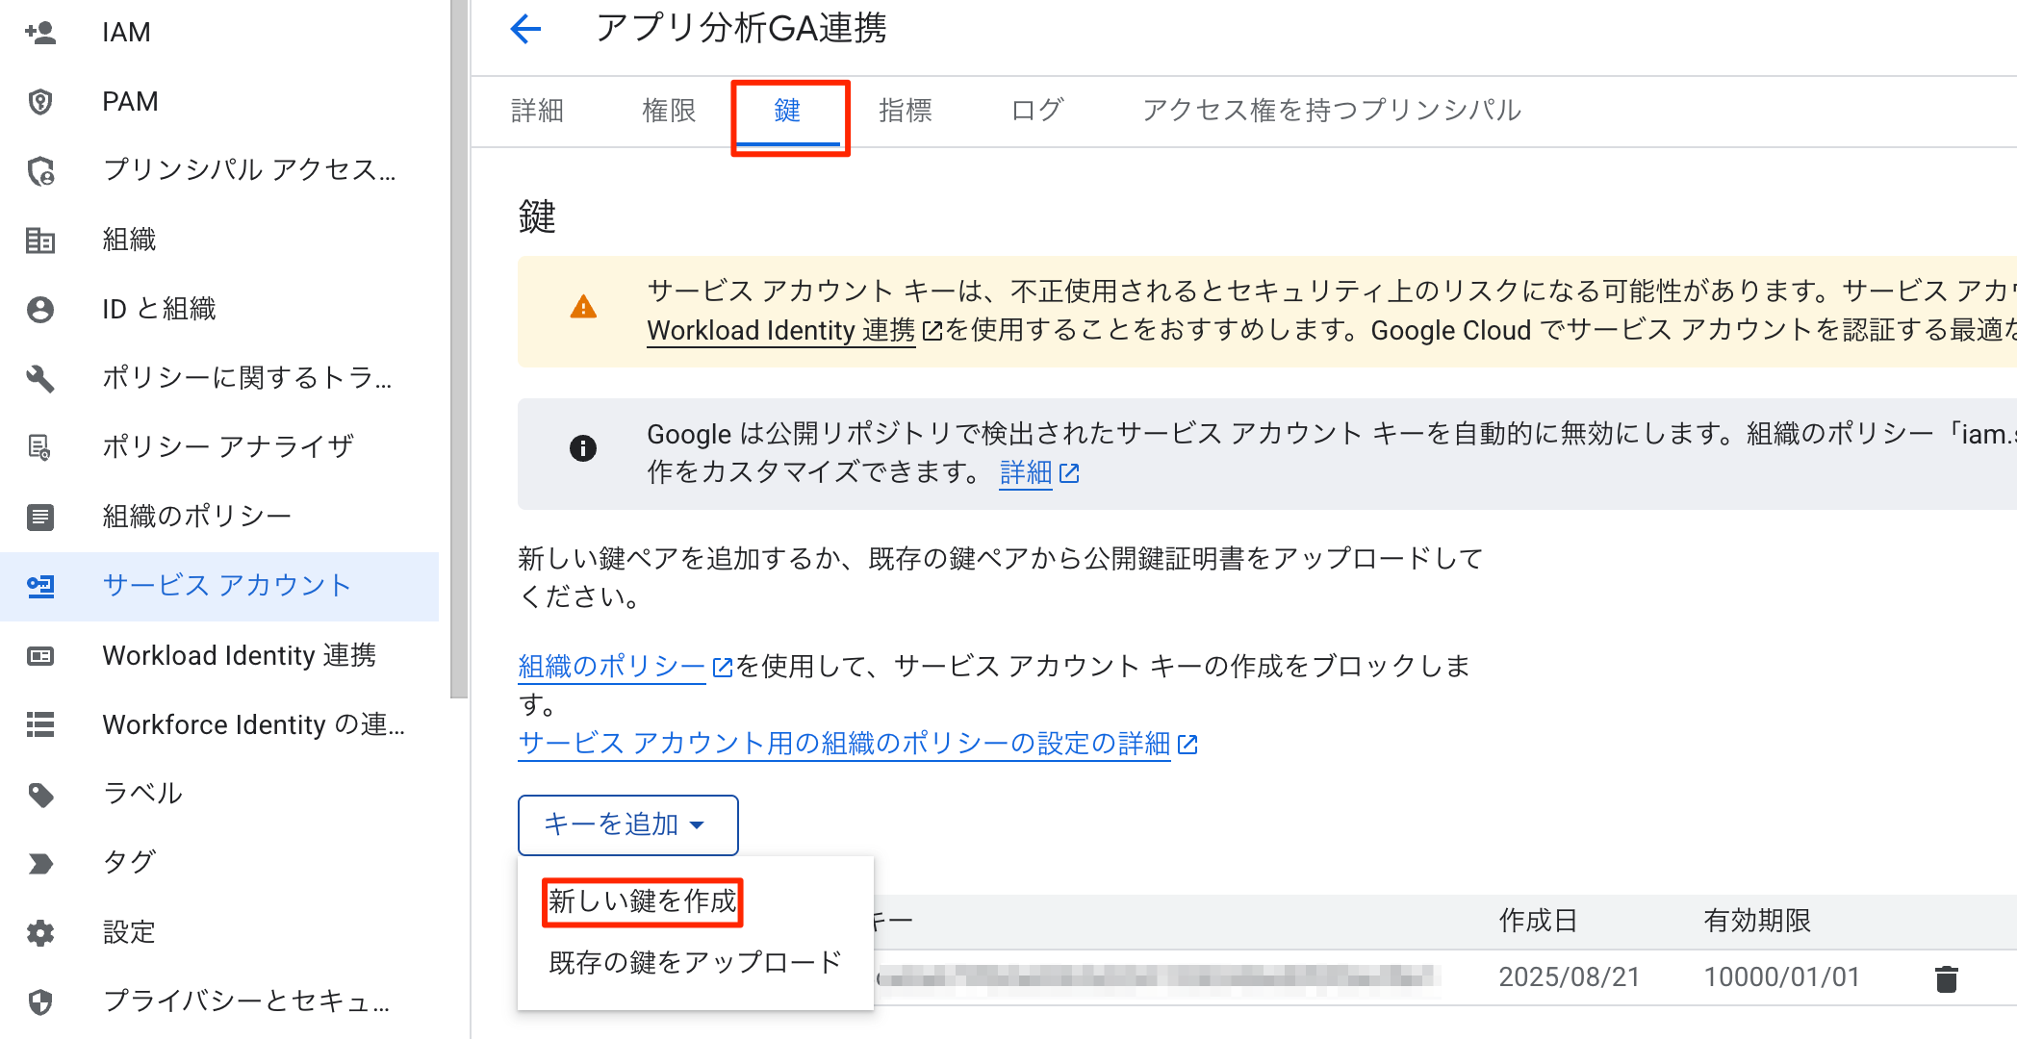Click the wrench icon for ポリシーに関するトラ...
The height and width of the screenshot is (1039, 2017).
pos(40,379)
